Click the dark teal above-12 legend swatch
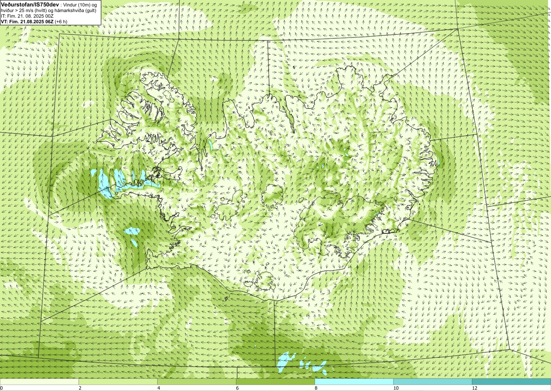The width and height of the screenshot is (551, 391). (x=511, y=382)
